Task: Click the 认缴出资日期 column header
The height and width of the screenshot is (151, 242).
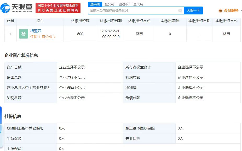Action: (x=111, y=21)
